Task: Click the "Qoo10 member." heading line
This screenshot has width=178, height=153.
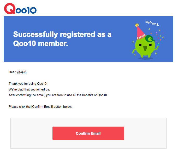Action: tap(40, 44)
